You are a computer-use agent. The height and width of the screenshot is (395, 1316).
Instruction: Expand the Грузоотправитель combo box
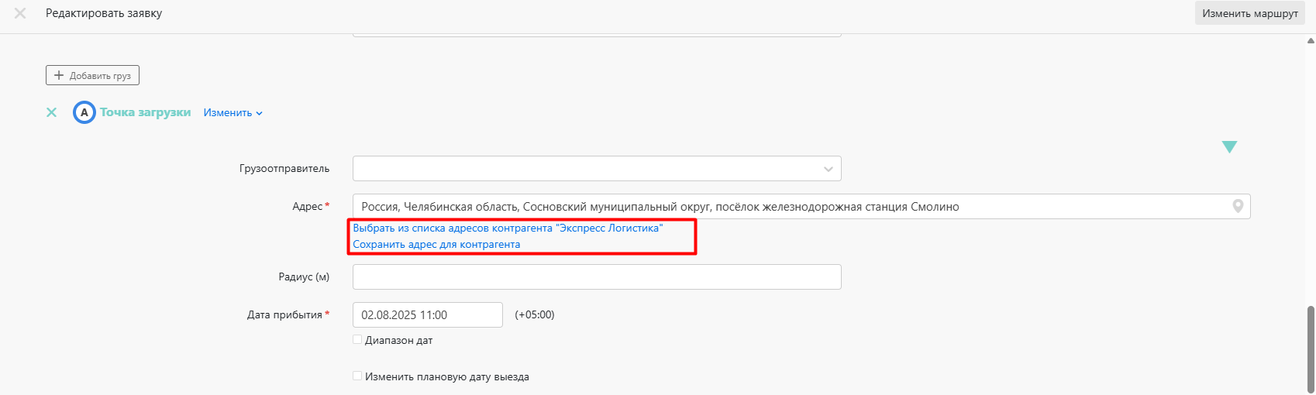829,169
